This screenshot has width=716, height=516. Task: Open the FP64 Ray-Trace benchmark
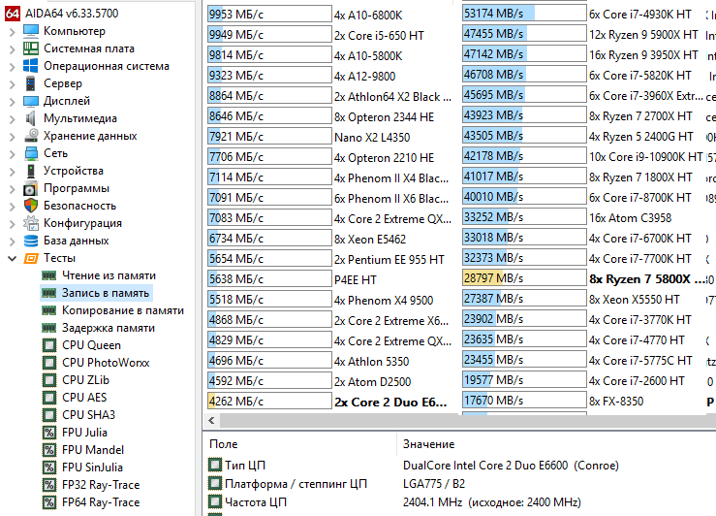(101, 501)
